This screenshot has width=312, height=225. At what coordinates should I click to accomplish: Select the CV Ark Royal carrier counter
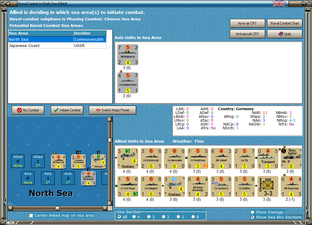pyautogui.click(x=128, y=186)
